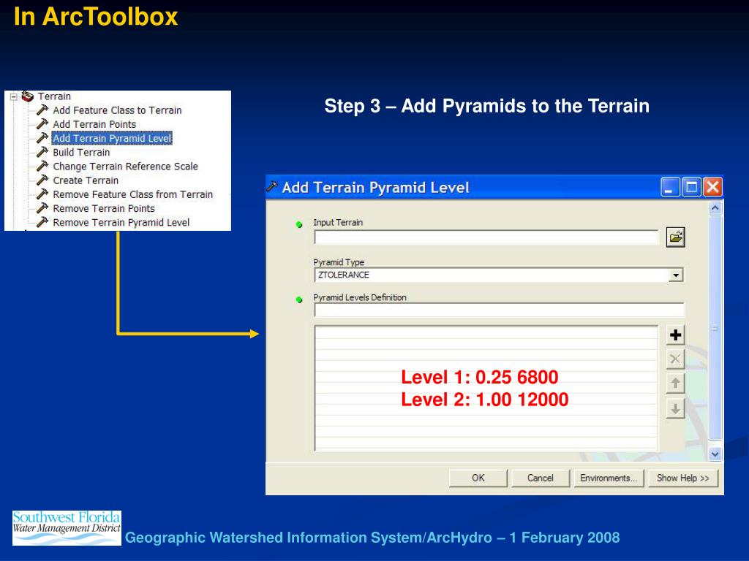
Task: Click hammer icon beside Remove Feature Class
Action: tap(42, 194)
